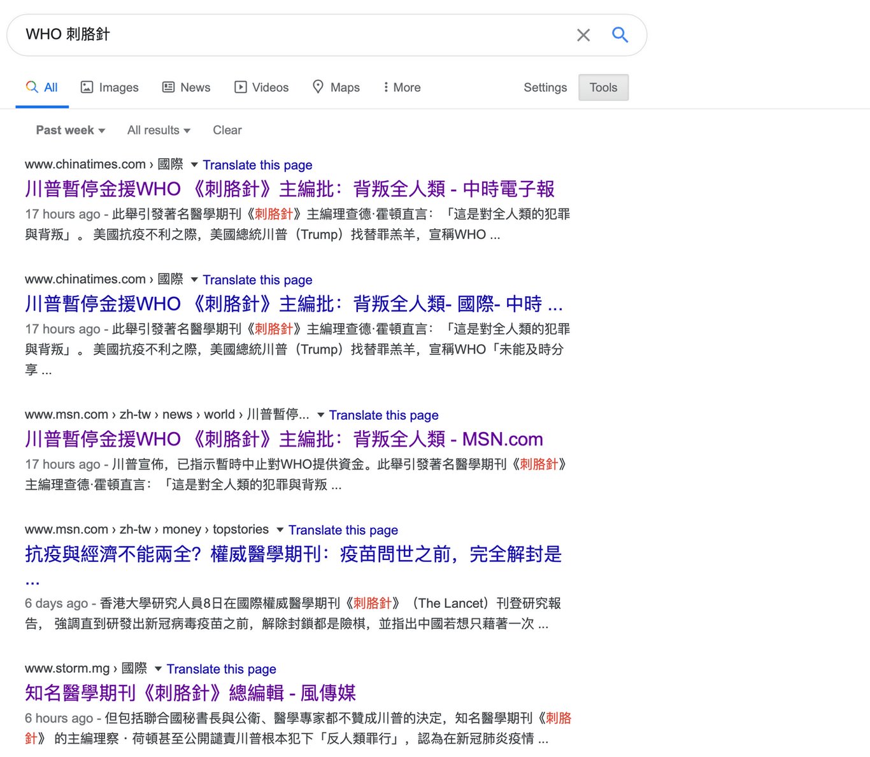Click the www.msn.com › zh-tw › money breadcrumb
The image size is (870, 757).
click(146, 530)
